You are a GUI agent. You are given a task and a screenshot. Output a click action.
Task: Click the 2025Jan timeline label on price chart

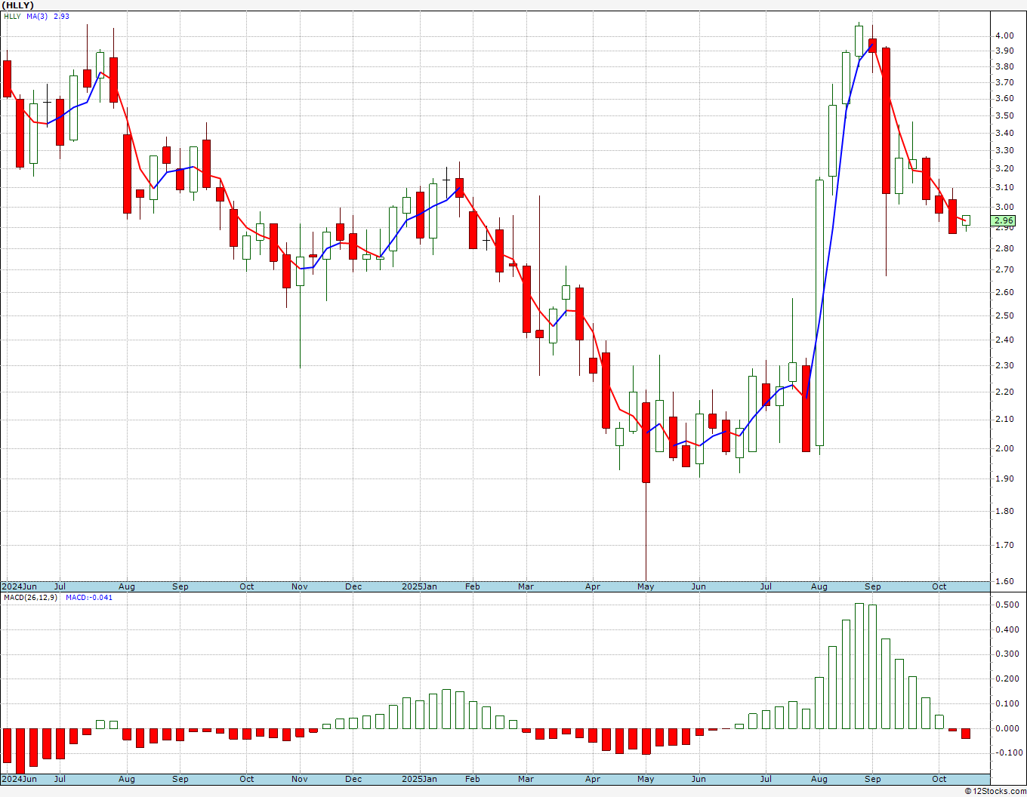[419, 586]
